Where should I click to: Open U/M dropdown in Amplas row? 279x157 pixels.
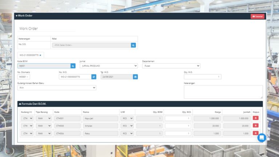pos(127,126)
